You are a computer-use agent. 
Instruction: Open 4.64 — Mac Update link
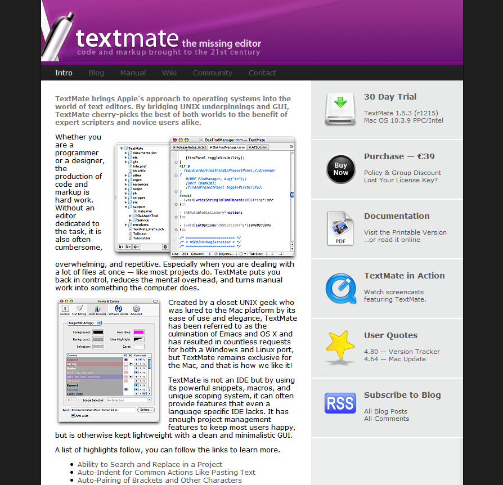click(394, 359)
